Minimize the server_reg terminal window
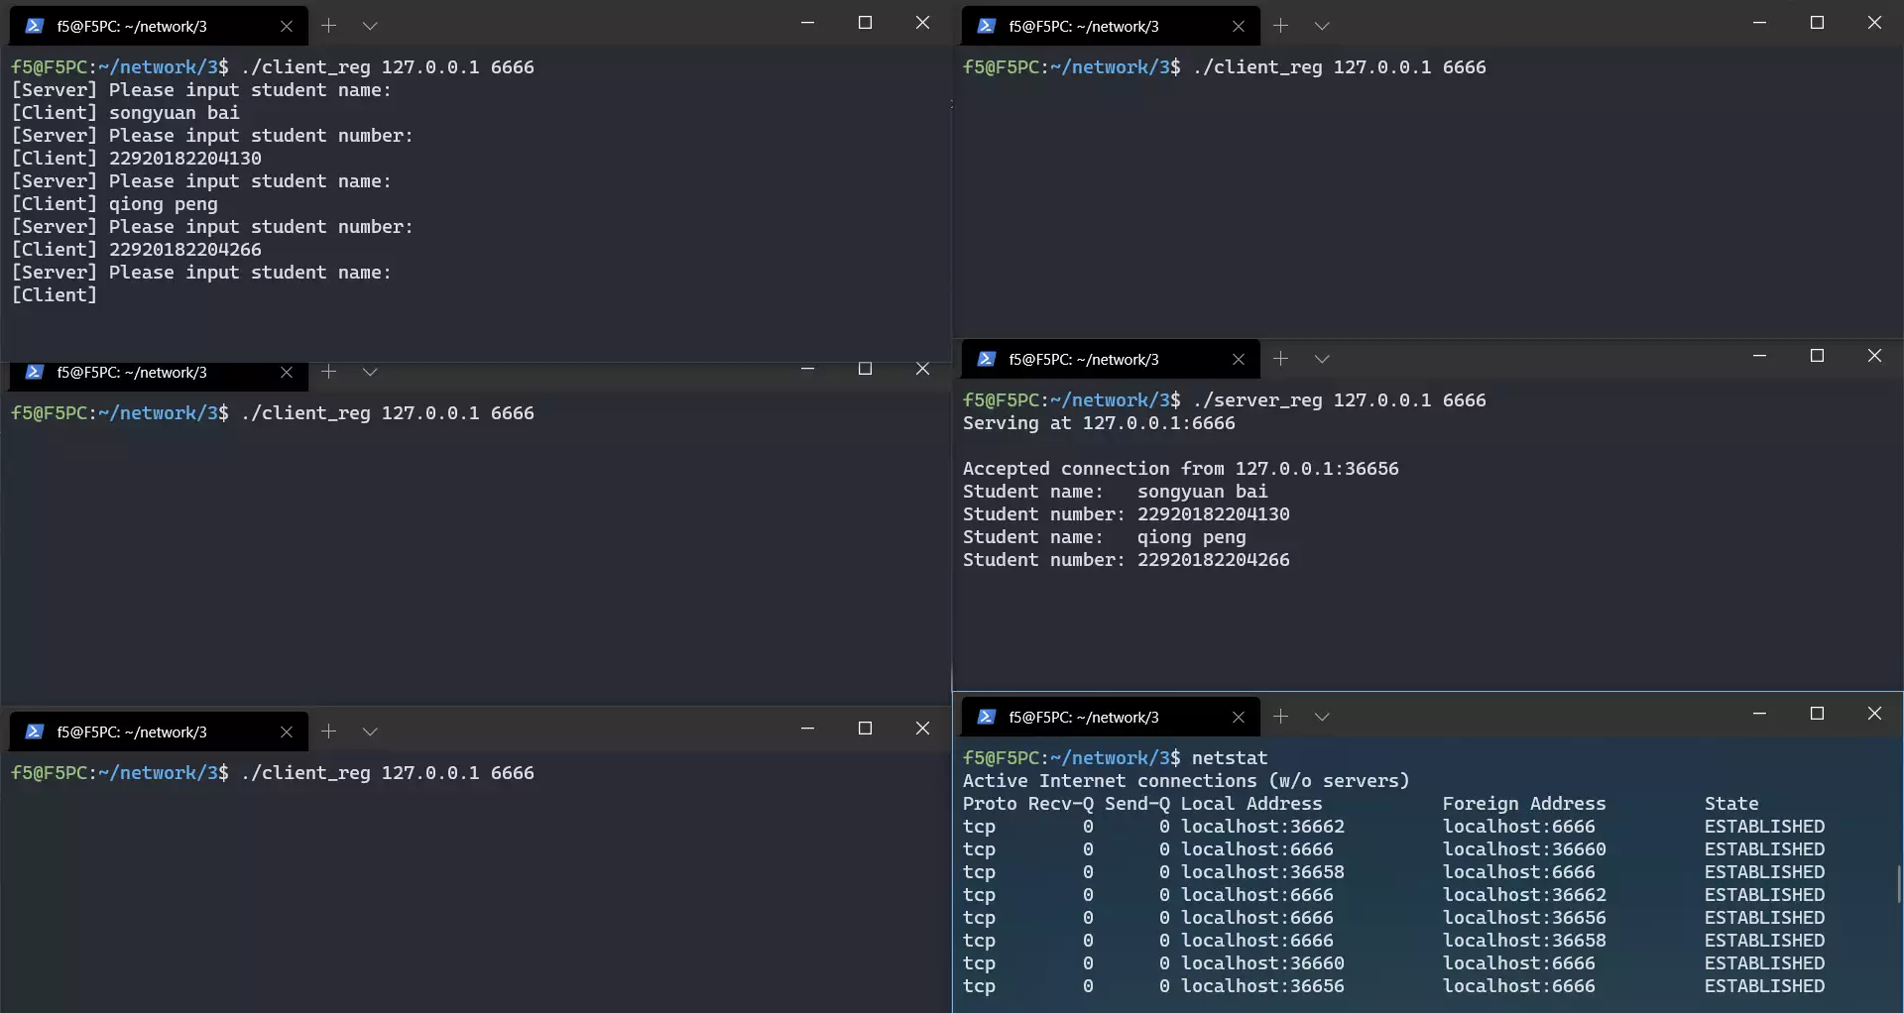The image size is (1904, 1013). coord(1759,356)
